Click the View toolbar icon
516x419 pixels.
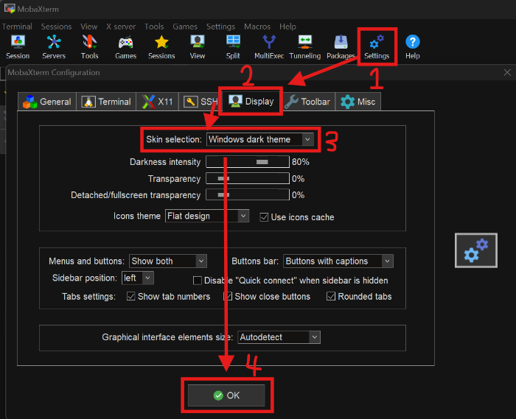198,46
